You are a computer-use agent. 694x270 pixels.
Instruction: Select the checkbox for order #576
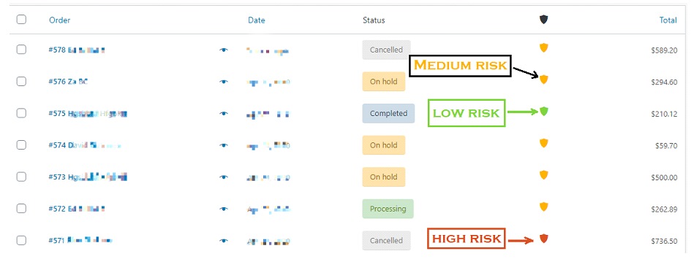click(21, 81)
